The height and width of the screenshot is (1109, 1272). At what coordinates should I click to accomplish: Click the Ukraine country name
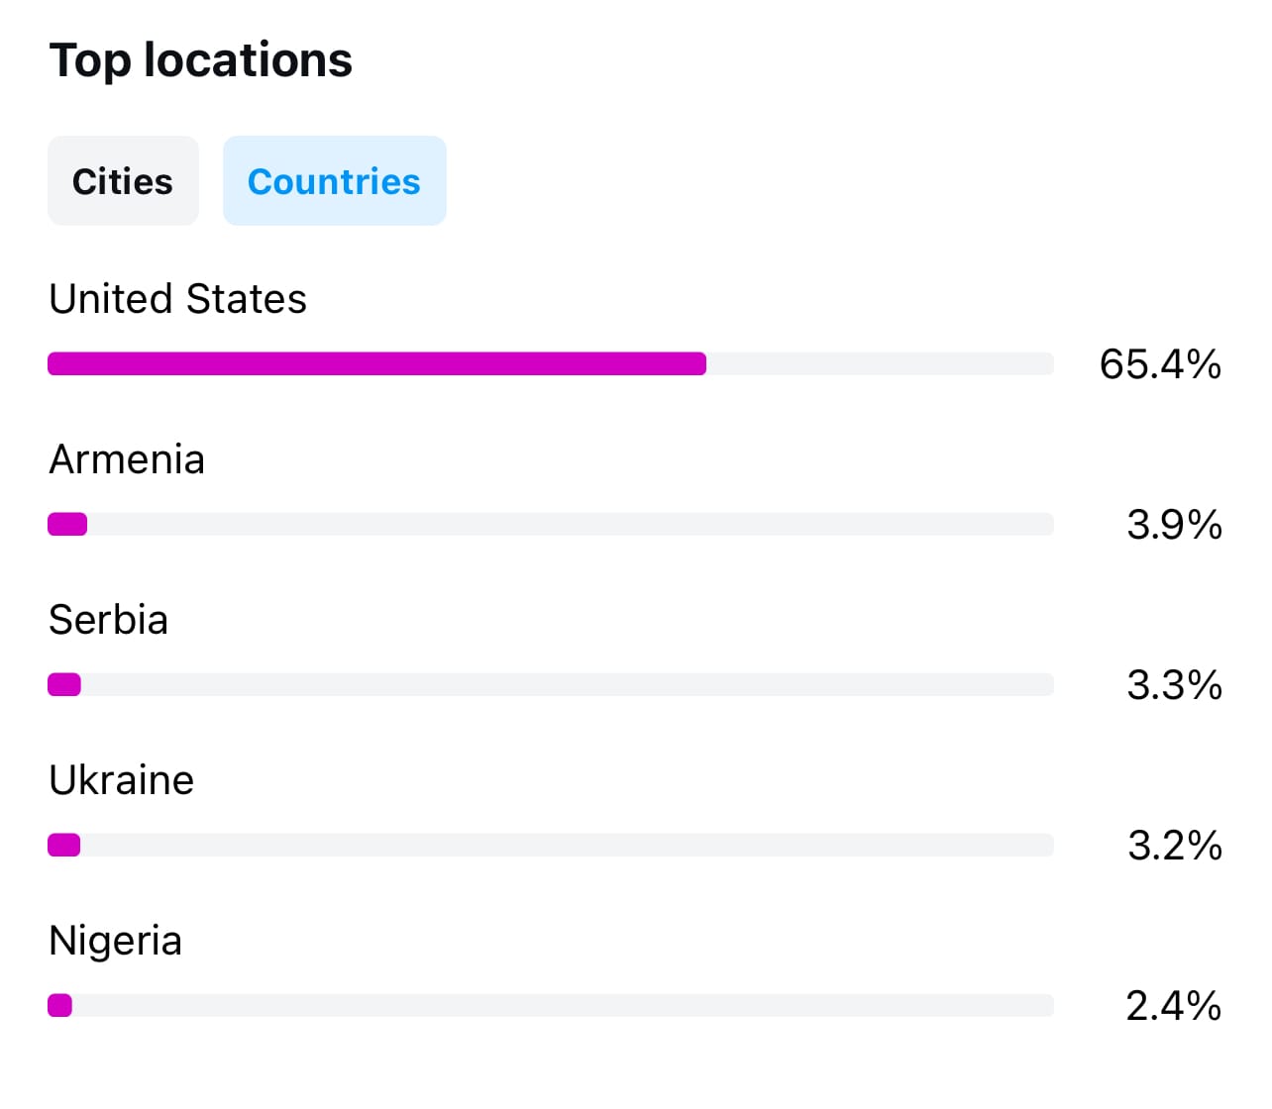pos(122,780)
